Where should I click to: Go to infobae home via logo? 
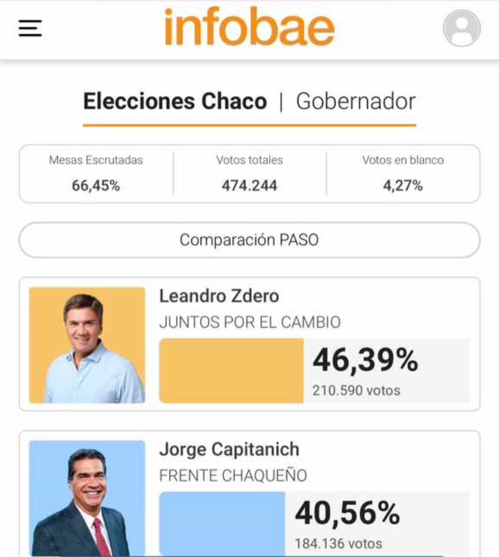[x=249, y=27]
